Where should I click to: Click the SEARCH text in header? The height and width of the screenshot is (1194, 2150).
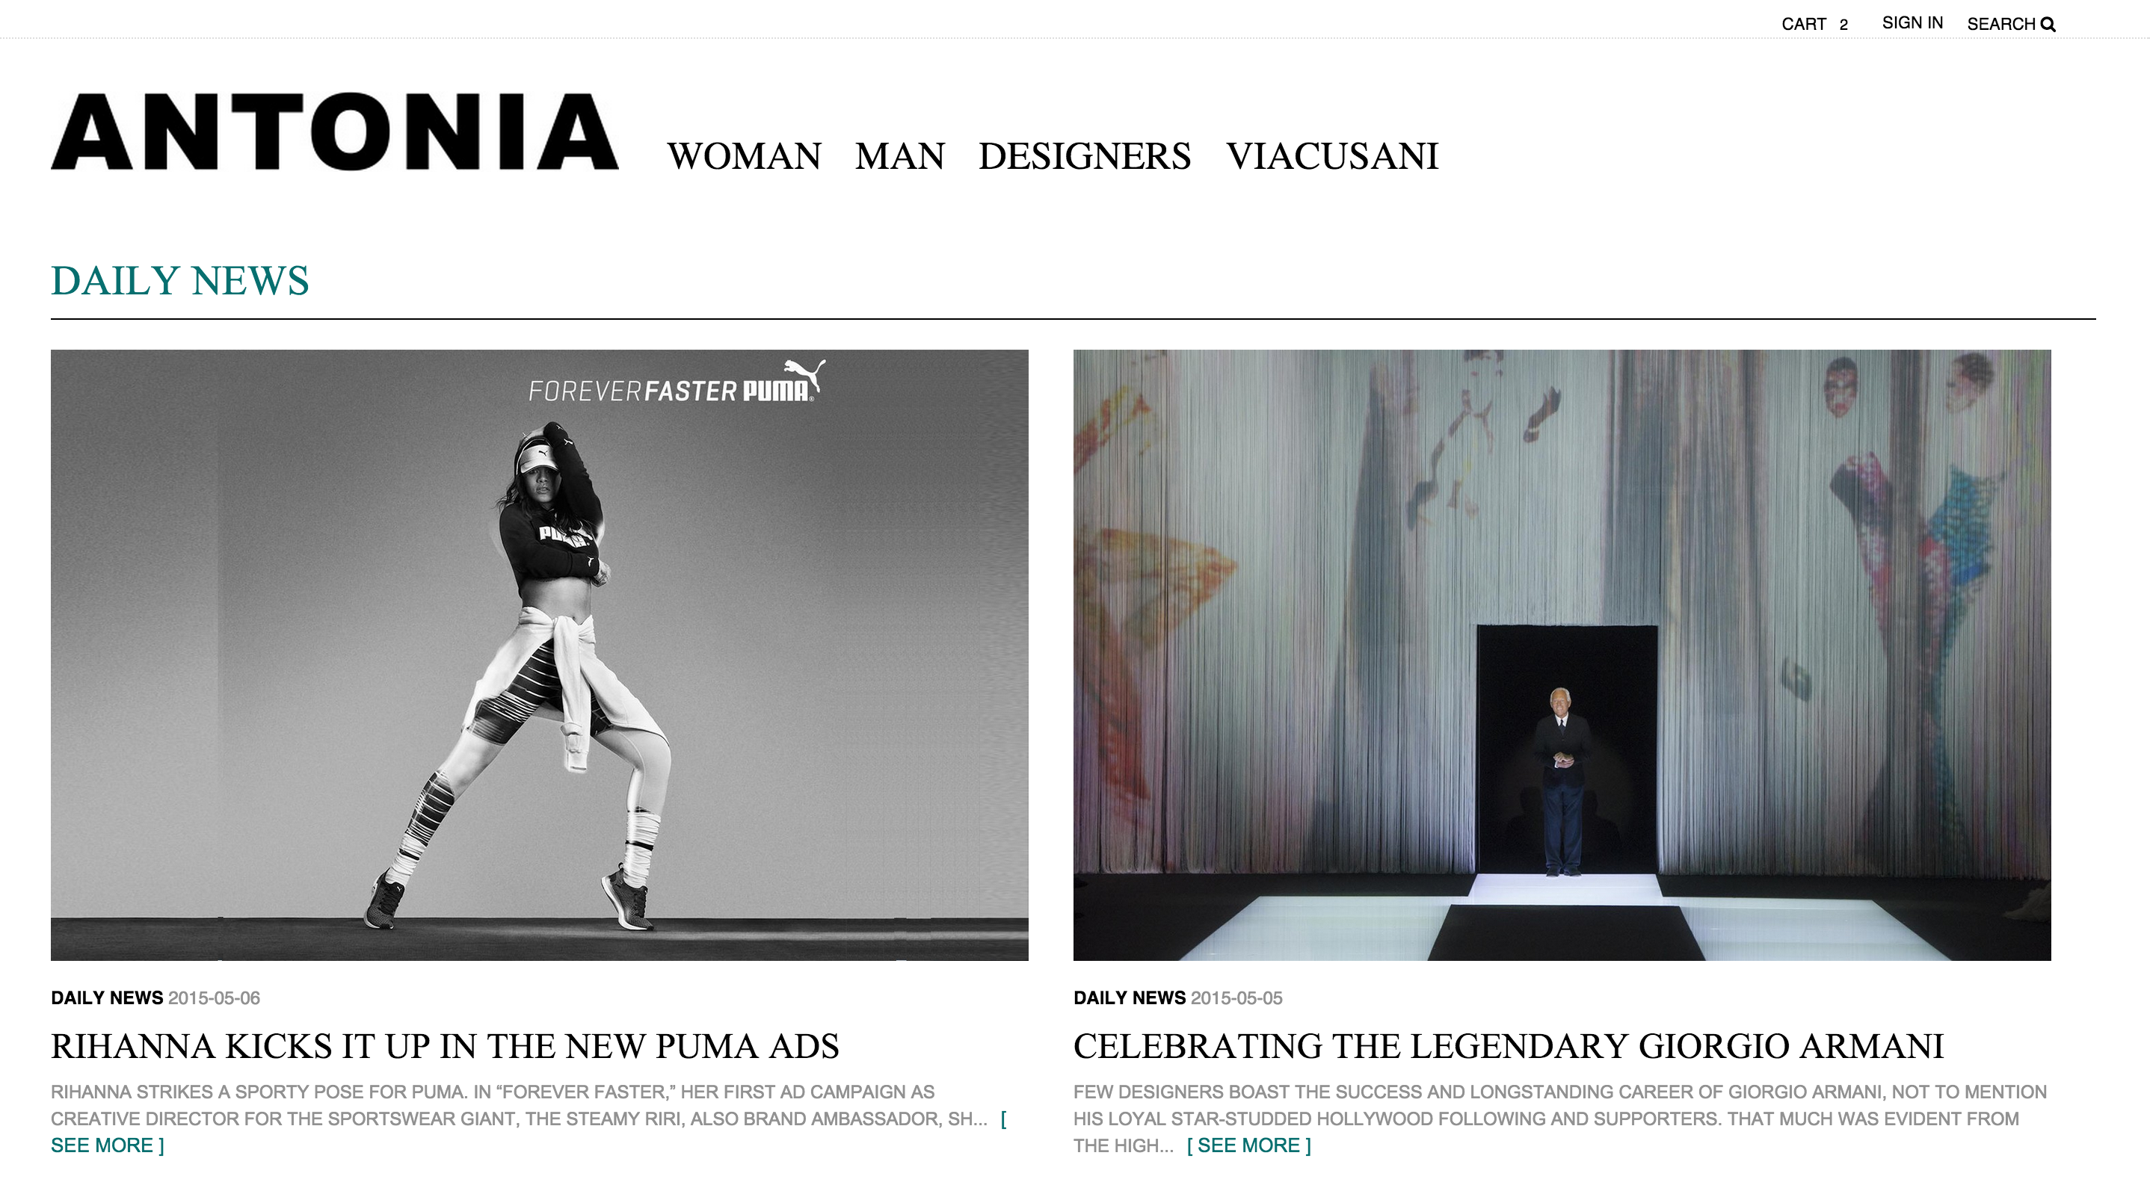point(2000,24)
